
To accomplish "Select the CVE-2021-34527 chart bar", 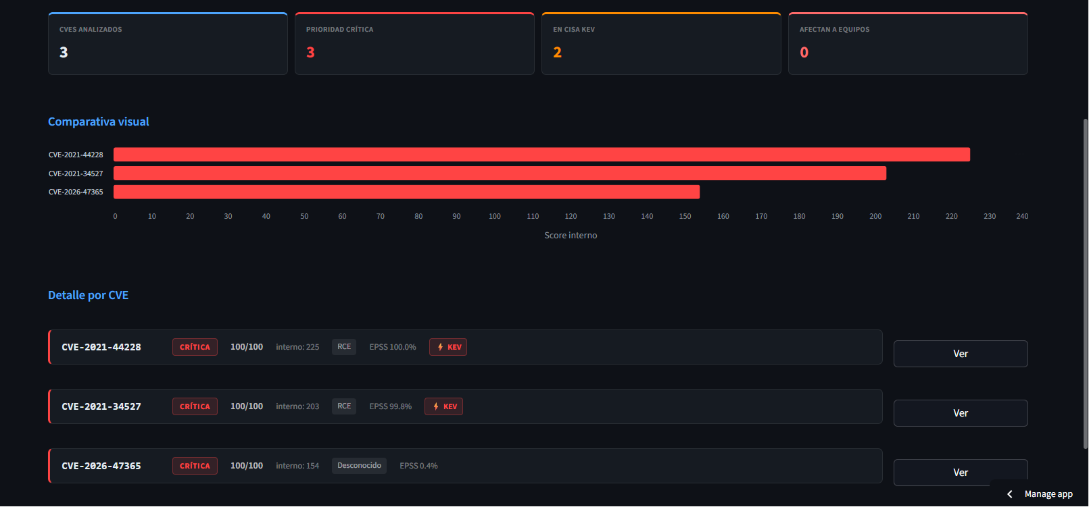I will [500, 174].
